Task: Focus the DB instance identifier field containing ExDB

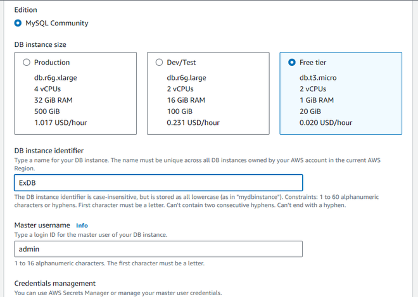Action: point(158,183)
